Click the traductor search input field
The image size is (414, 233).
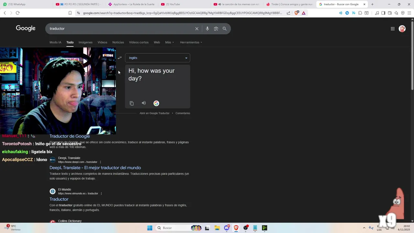point(121,28)
